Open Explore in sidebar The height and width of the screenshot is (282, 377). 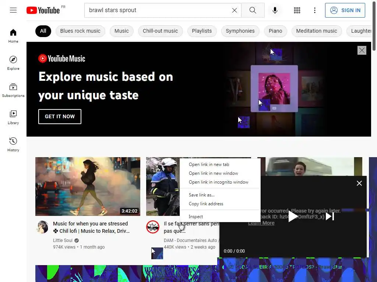13,63
